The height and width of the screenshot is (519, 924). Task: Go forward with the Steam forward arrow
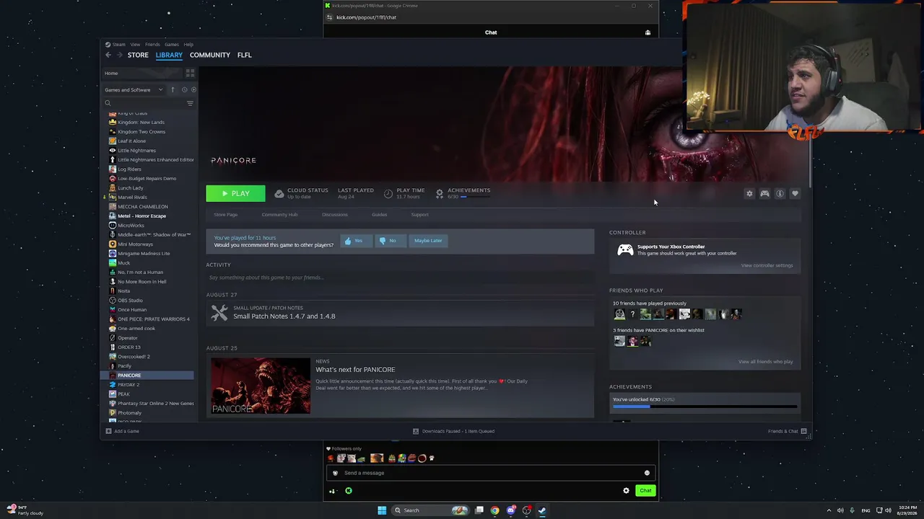[x=119, y=55]
